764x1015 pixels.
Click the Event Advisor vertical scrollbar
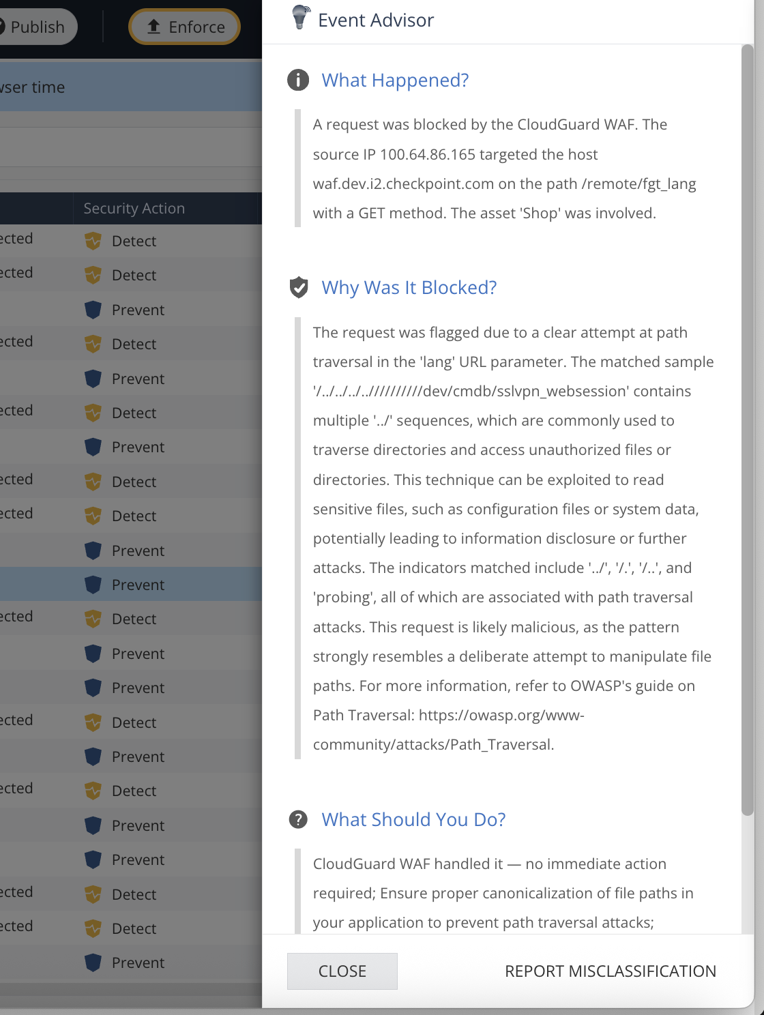748,430
